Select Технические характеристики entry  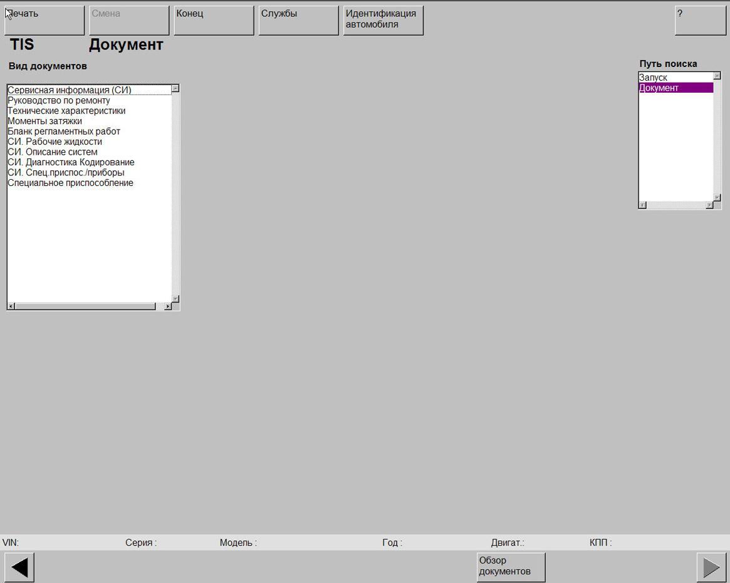(66, 111)
